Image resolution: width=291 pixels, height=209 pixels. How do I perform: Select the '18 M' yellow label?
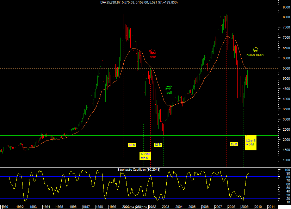[x=132, y=145]
